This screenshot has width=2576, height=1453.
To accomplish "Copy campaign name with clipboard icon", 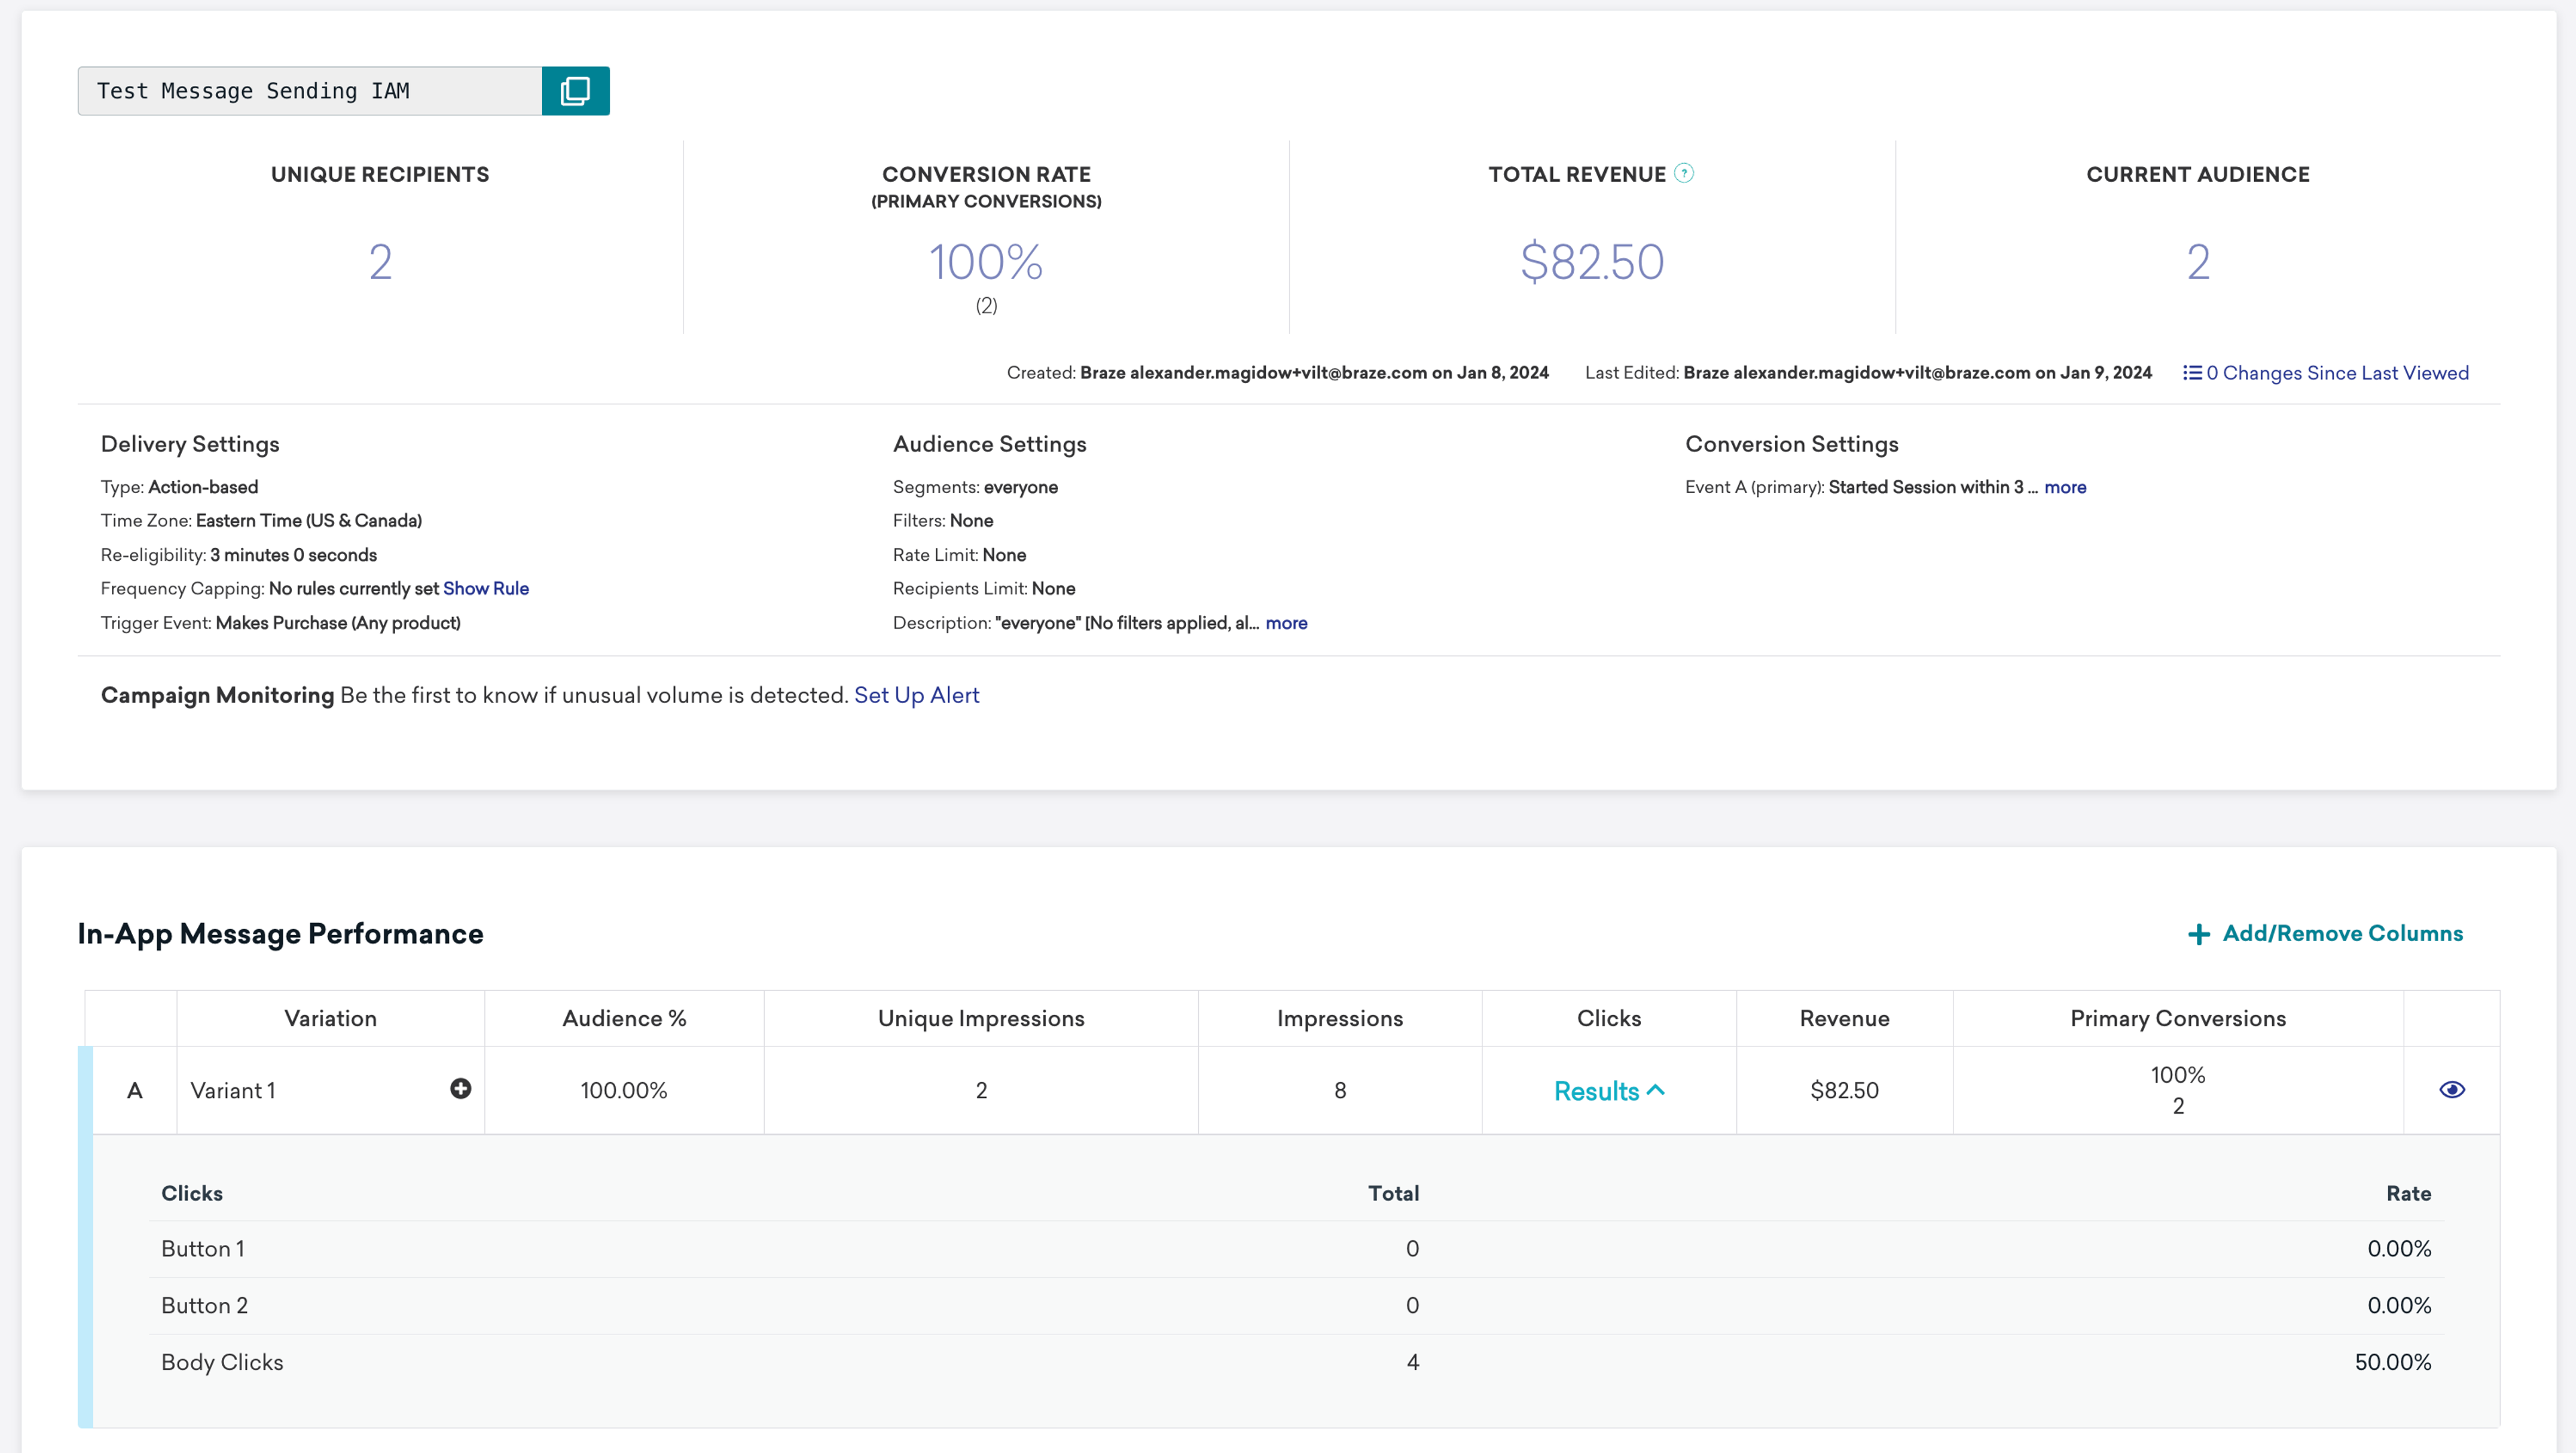I will [575, 91].
